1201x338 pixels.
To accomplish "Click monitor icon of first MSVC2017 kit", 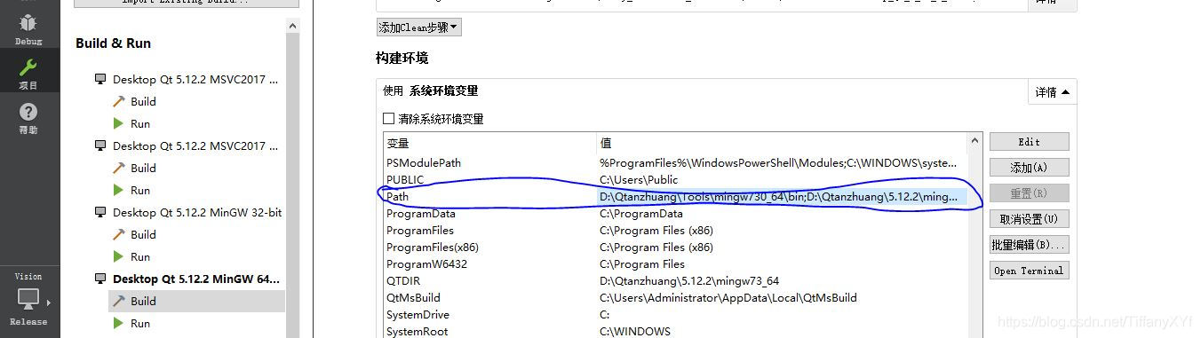I will pos(99,79).
